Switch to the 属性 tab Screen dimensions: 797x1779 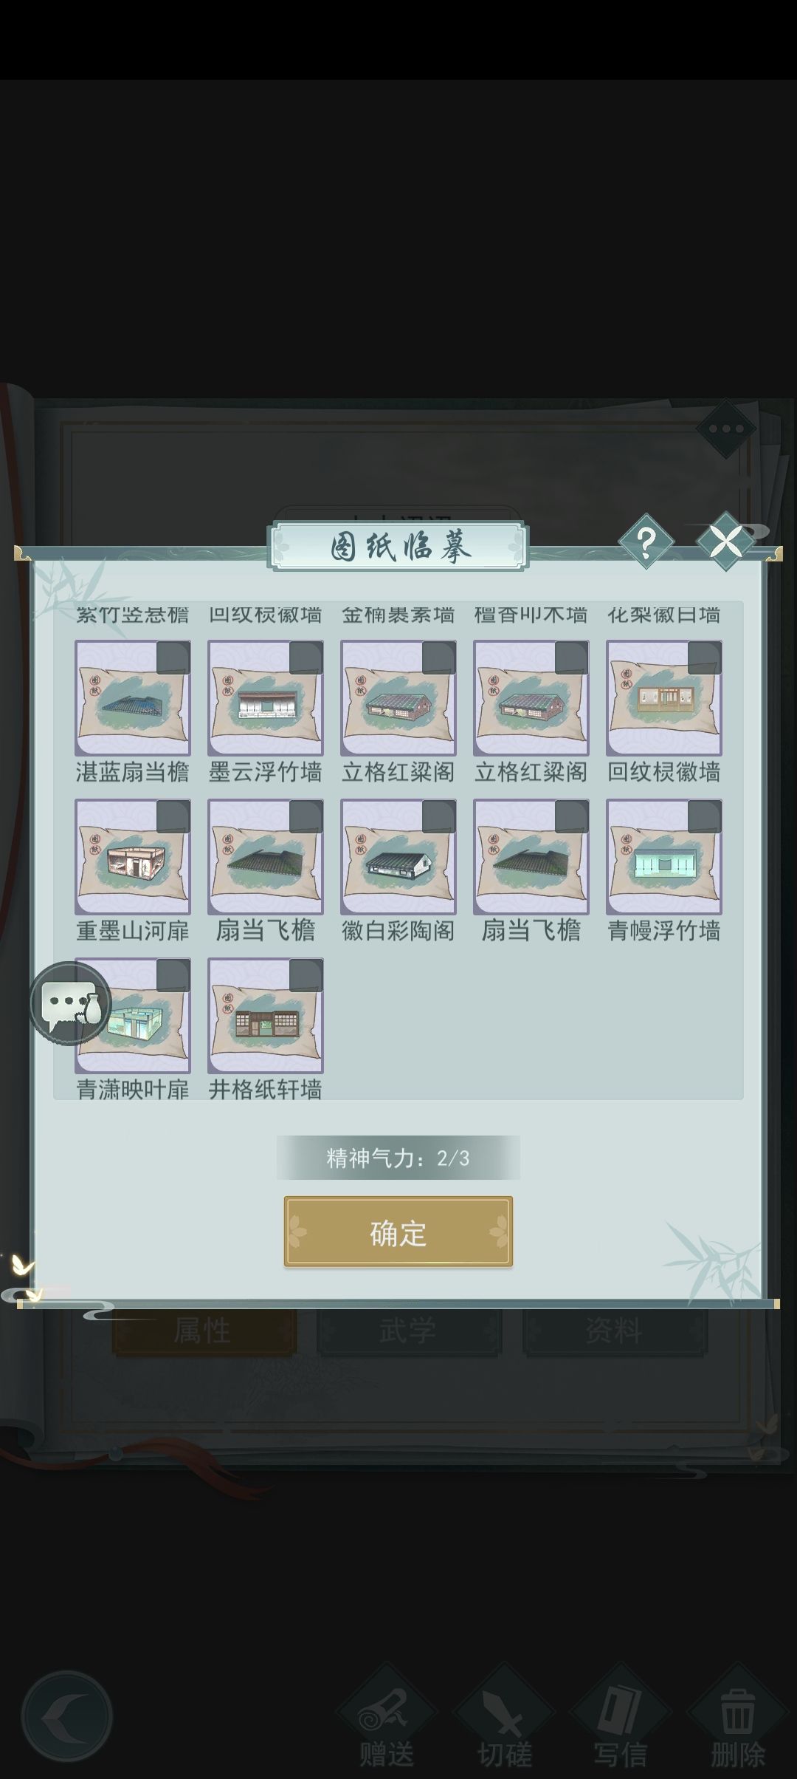[x=204, y=1331]
